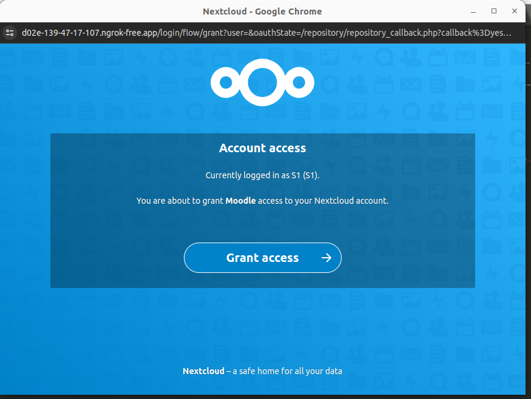Click the Grant access button
Image resolution: width=531 pixels, height=399 pixels.
pyautogui.click(x=262, y=258)
